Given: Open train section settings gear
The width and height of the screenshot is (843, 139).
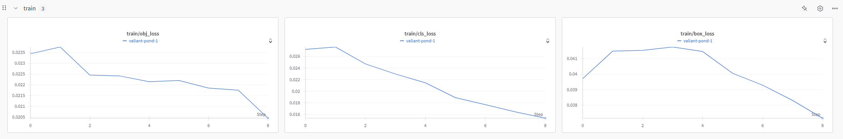Looking at the screenshot, I should (x=820, y=8).
